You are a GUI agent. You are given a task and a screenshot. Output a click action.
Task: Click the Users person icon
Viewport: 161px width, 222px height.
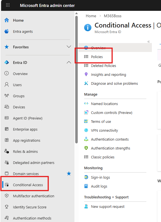[x=7, y=84]
